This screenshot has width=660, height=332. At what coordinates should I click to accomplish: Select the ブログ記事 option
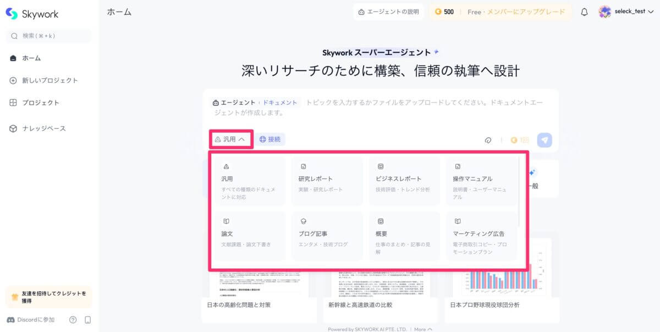click(327, 236)
